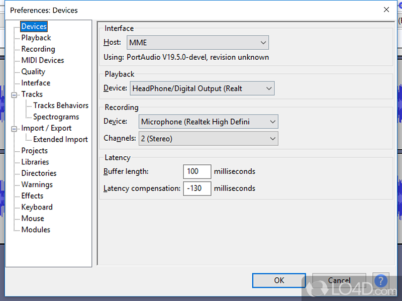Select the Interface category in the tree

(36, 83)
